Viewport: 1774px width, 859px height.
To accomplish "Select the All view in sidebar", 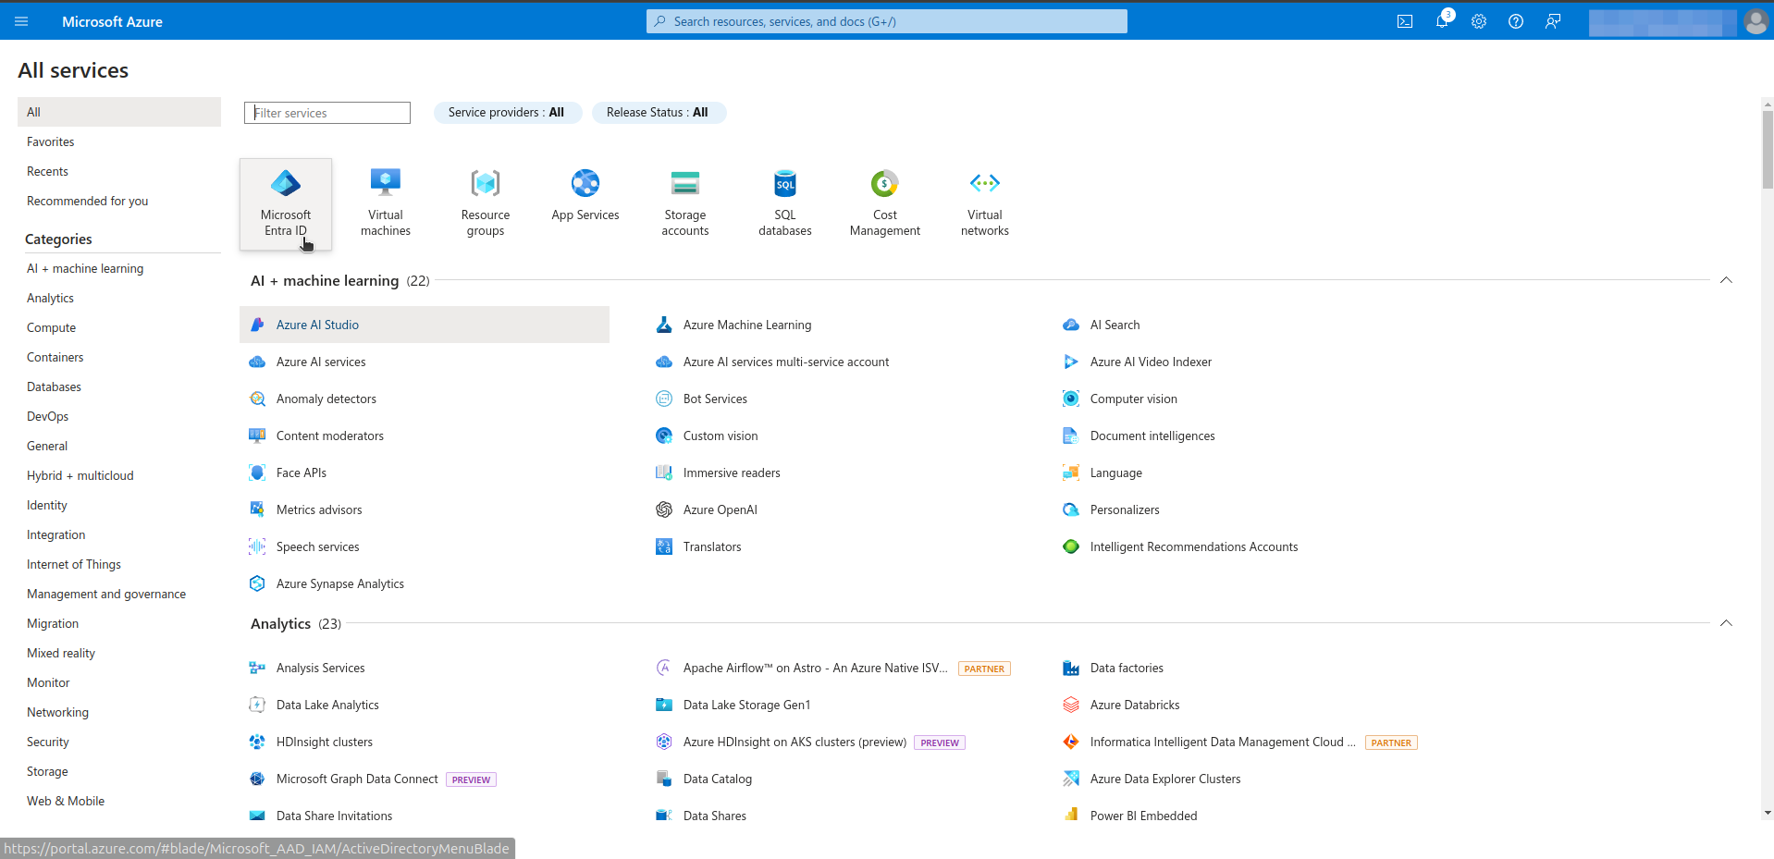I will pyautogui.click(x=119, y=112).
